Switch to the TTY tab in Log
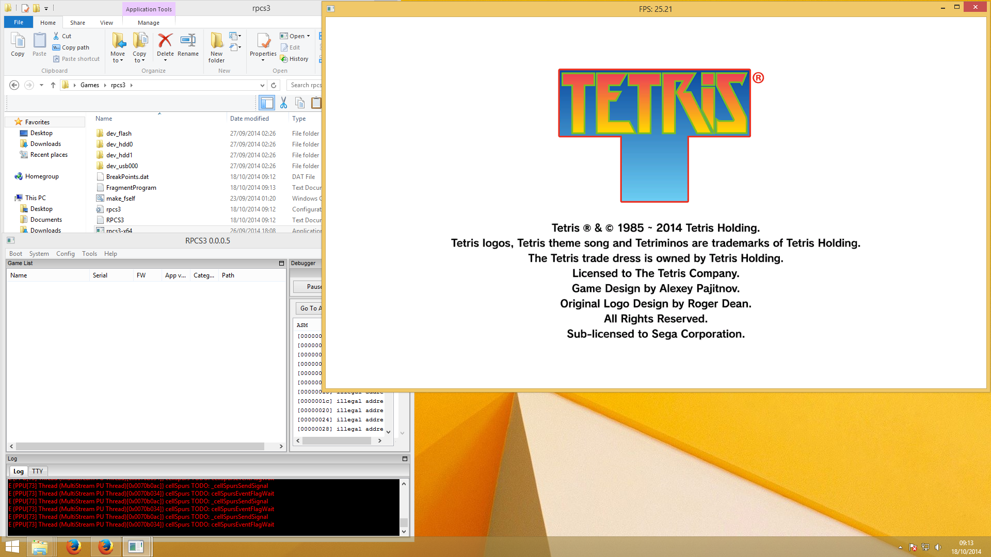This screenshot has height=557, width=991. coord(37,471)
